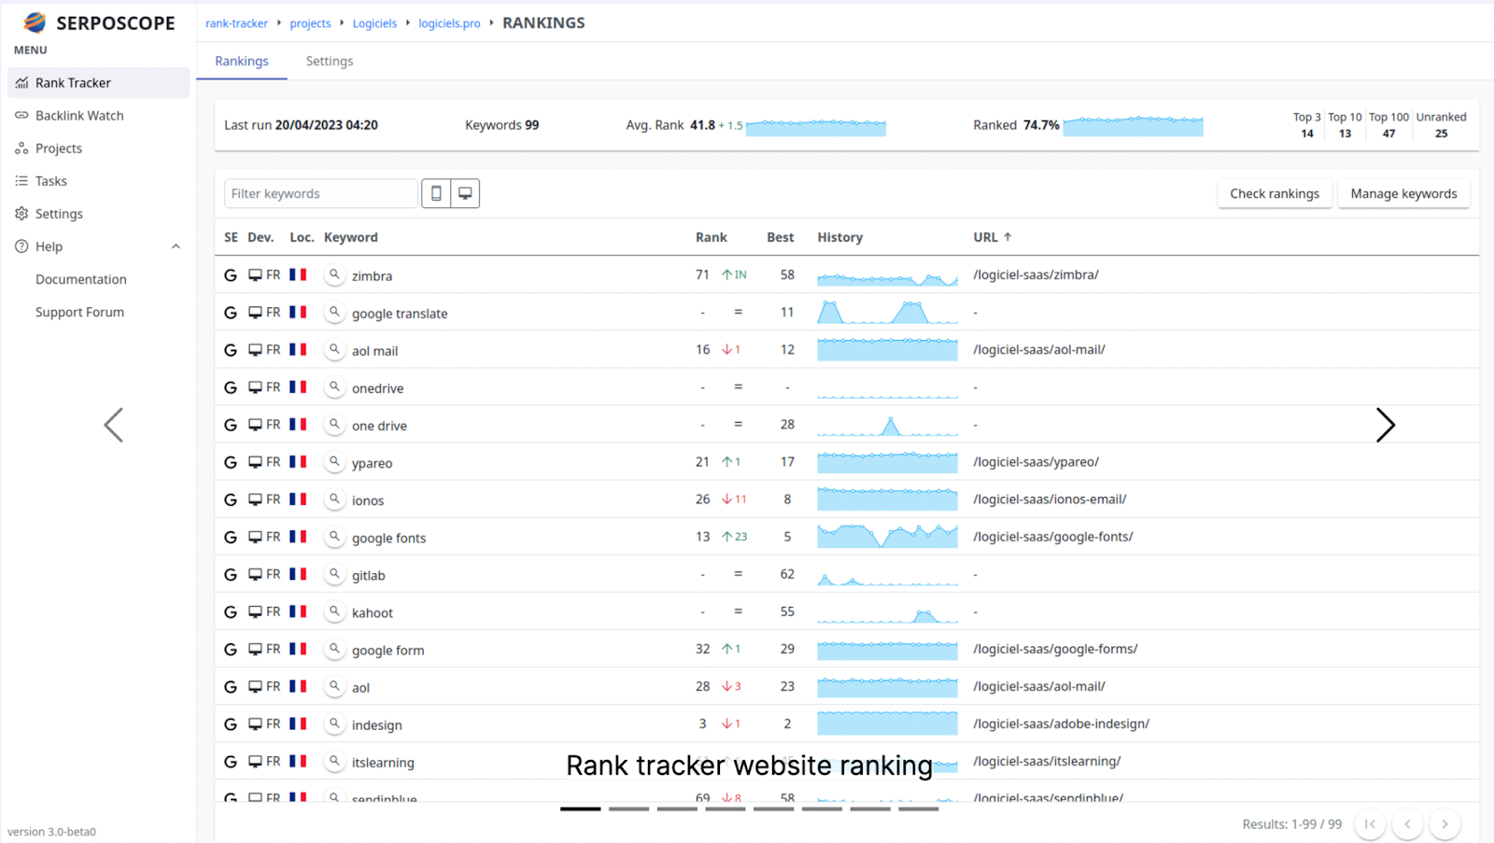Navigate to logiciels.pro breadcrumb

(449, 23)
